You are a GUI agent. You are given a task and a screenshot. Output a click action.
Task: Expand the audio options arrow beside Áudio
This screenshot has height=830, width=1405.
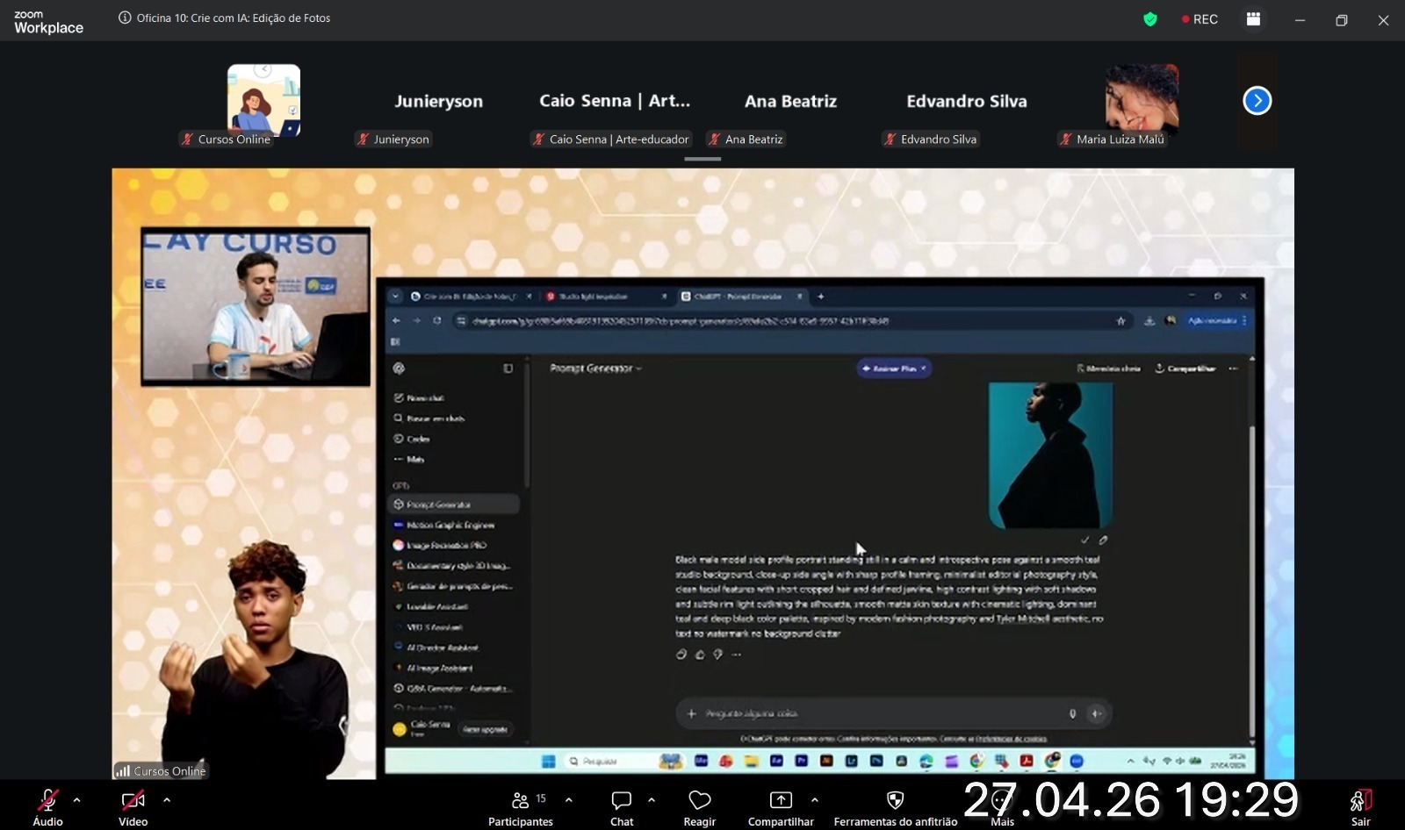(x=77, y=800)
